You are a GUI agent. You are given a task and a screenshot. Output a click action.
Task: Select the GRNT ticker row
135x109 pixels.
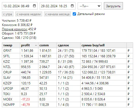click(x=68, y=51)
